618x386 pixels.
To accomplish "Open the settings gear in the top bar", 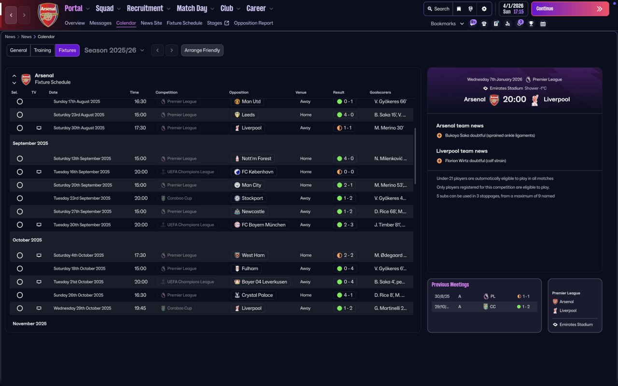I will coord(484,9).
